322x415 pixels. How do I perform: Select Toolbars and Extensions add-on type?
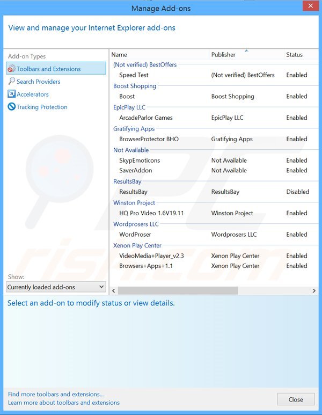[x=56, y=69]
